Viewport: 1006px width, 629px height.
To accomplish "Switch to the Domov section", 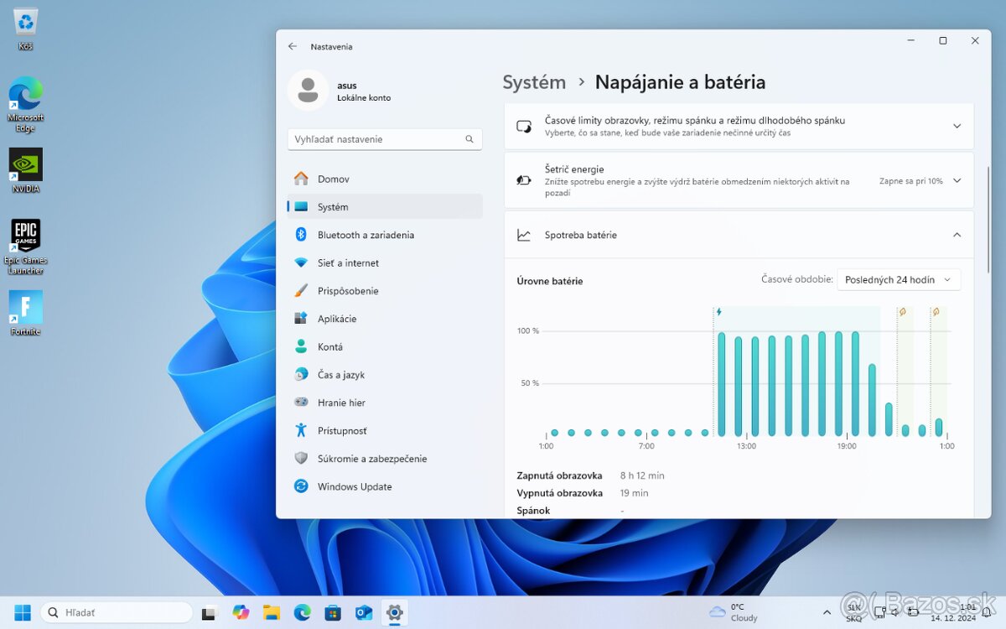I will tap(333, 179).
